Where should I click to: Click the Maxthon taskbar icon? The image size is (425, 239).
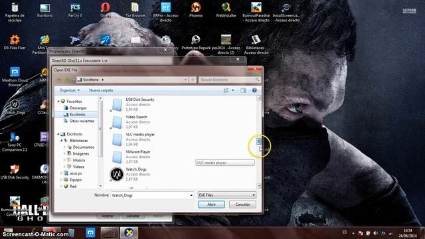(90, 232)
